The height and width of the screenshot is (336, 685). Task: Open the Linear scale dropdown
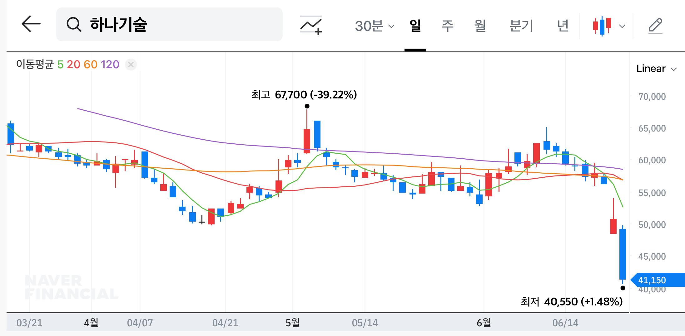657,69
